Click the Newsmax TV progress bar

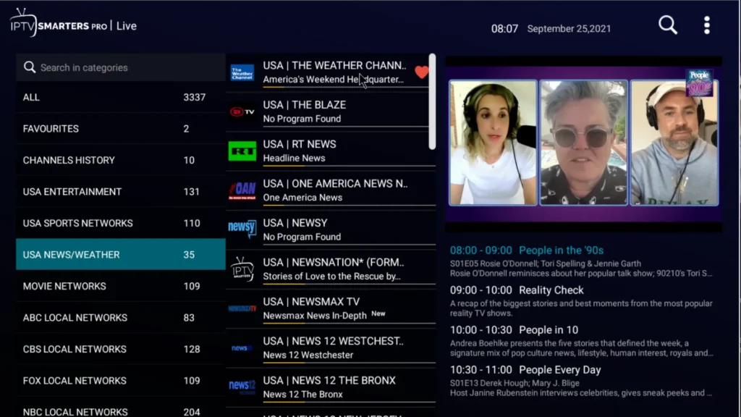[350, 323]
